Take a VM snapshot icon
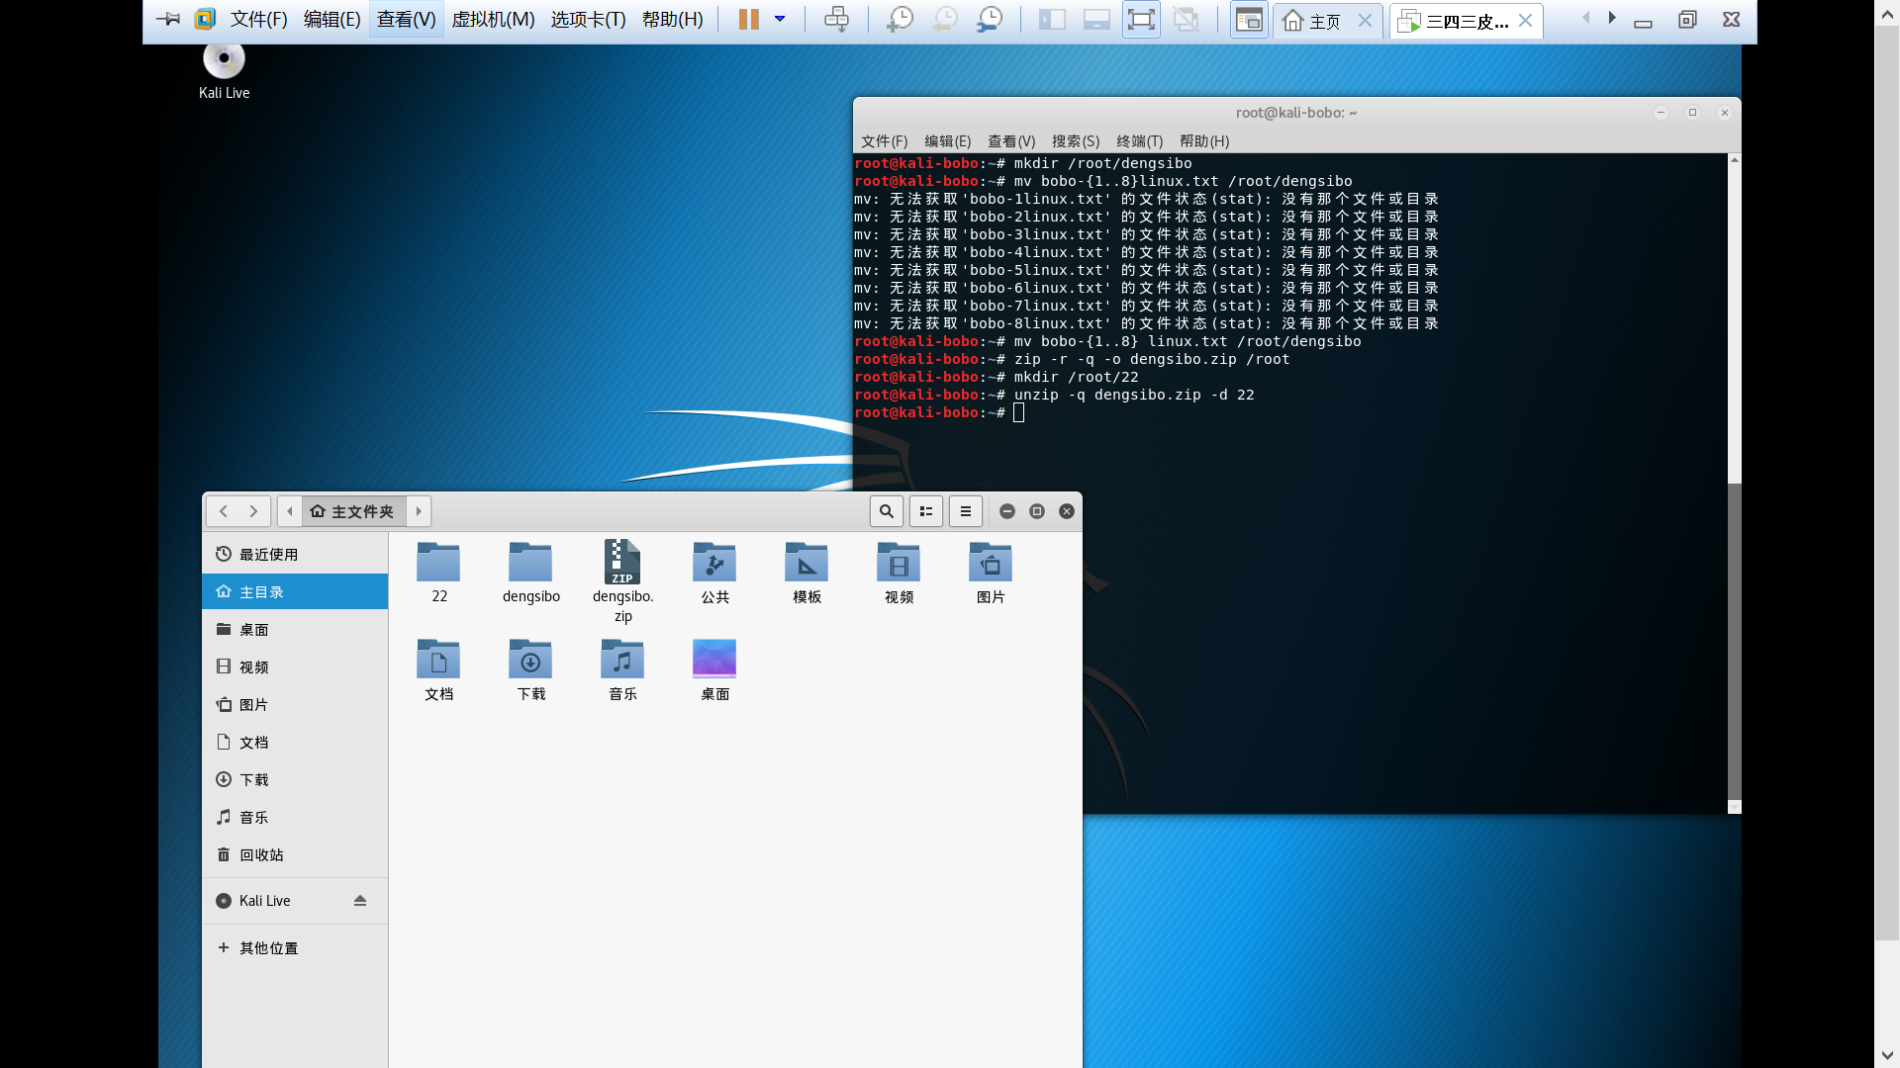 [900, 20]
